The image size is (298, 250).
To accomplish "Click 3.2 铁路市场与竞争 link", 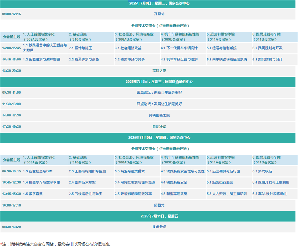I will click(130, 60).
